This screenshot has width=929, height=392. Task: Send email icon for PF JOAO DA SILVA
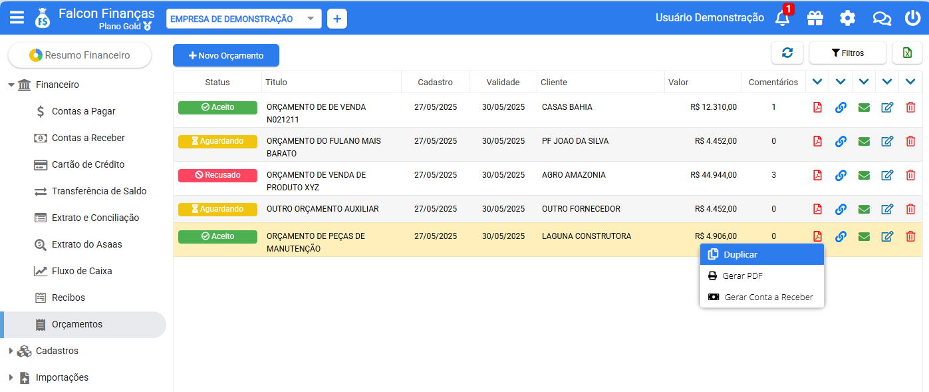coord(864,141)
